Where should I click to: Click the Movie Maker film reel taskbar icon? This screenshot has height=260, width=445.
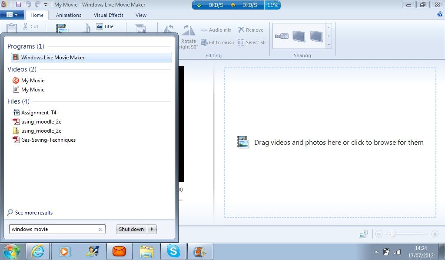(200, 251)
